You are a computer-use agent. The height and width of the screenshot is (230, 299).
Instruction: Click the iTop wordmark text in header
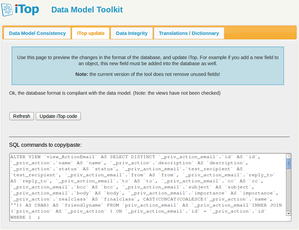point(27,10)
